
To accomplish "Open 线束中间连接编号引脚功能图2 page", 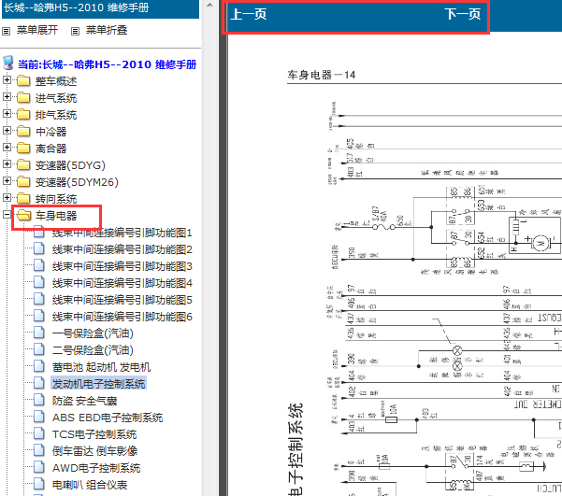I will tap(122, 249).
